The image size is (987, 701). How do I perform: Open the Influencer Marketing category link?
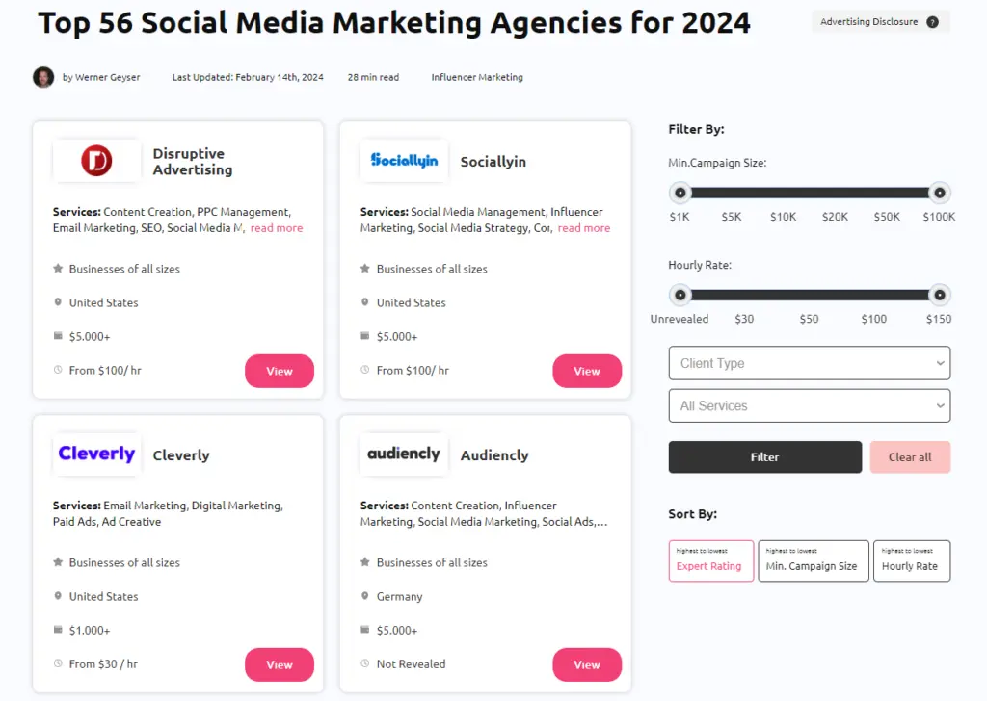[x=477, y=77]
